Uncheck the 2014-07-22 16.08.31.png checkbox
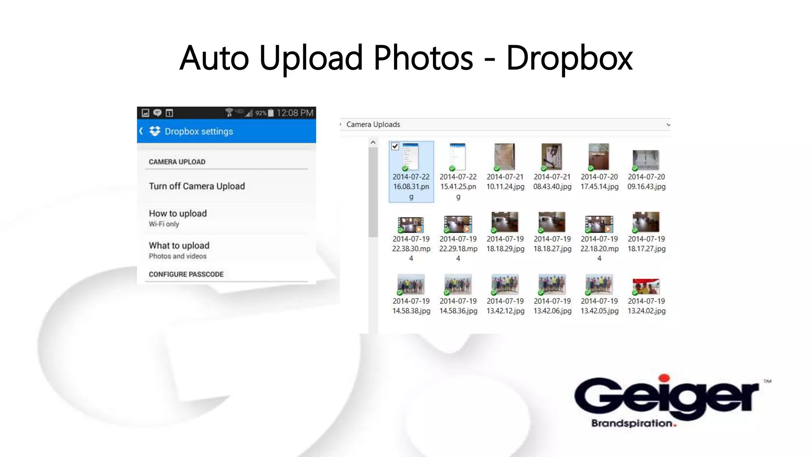This screenshot has width=812, height=457. (x=395, y=146)
